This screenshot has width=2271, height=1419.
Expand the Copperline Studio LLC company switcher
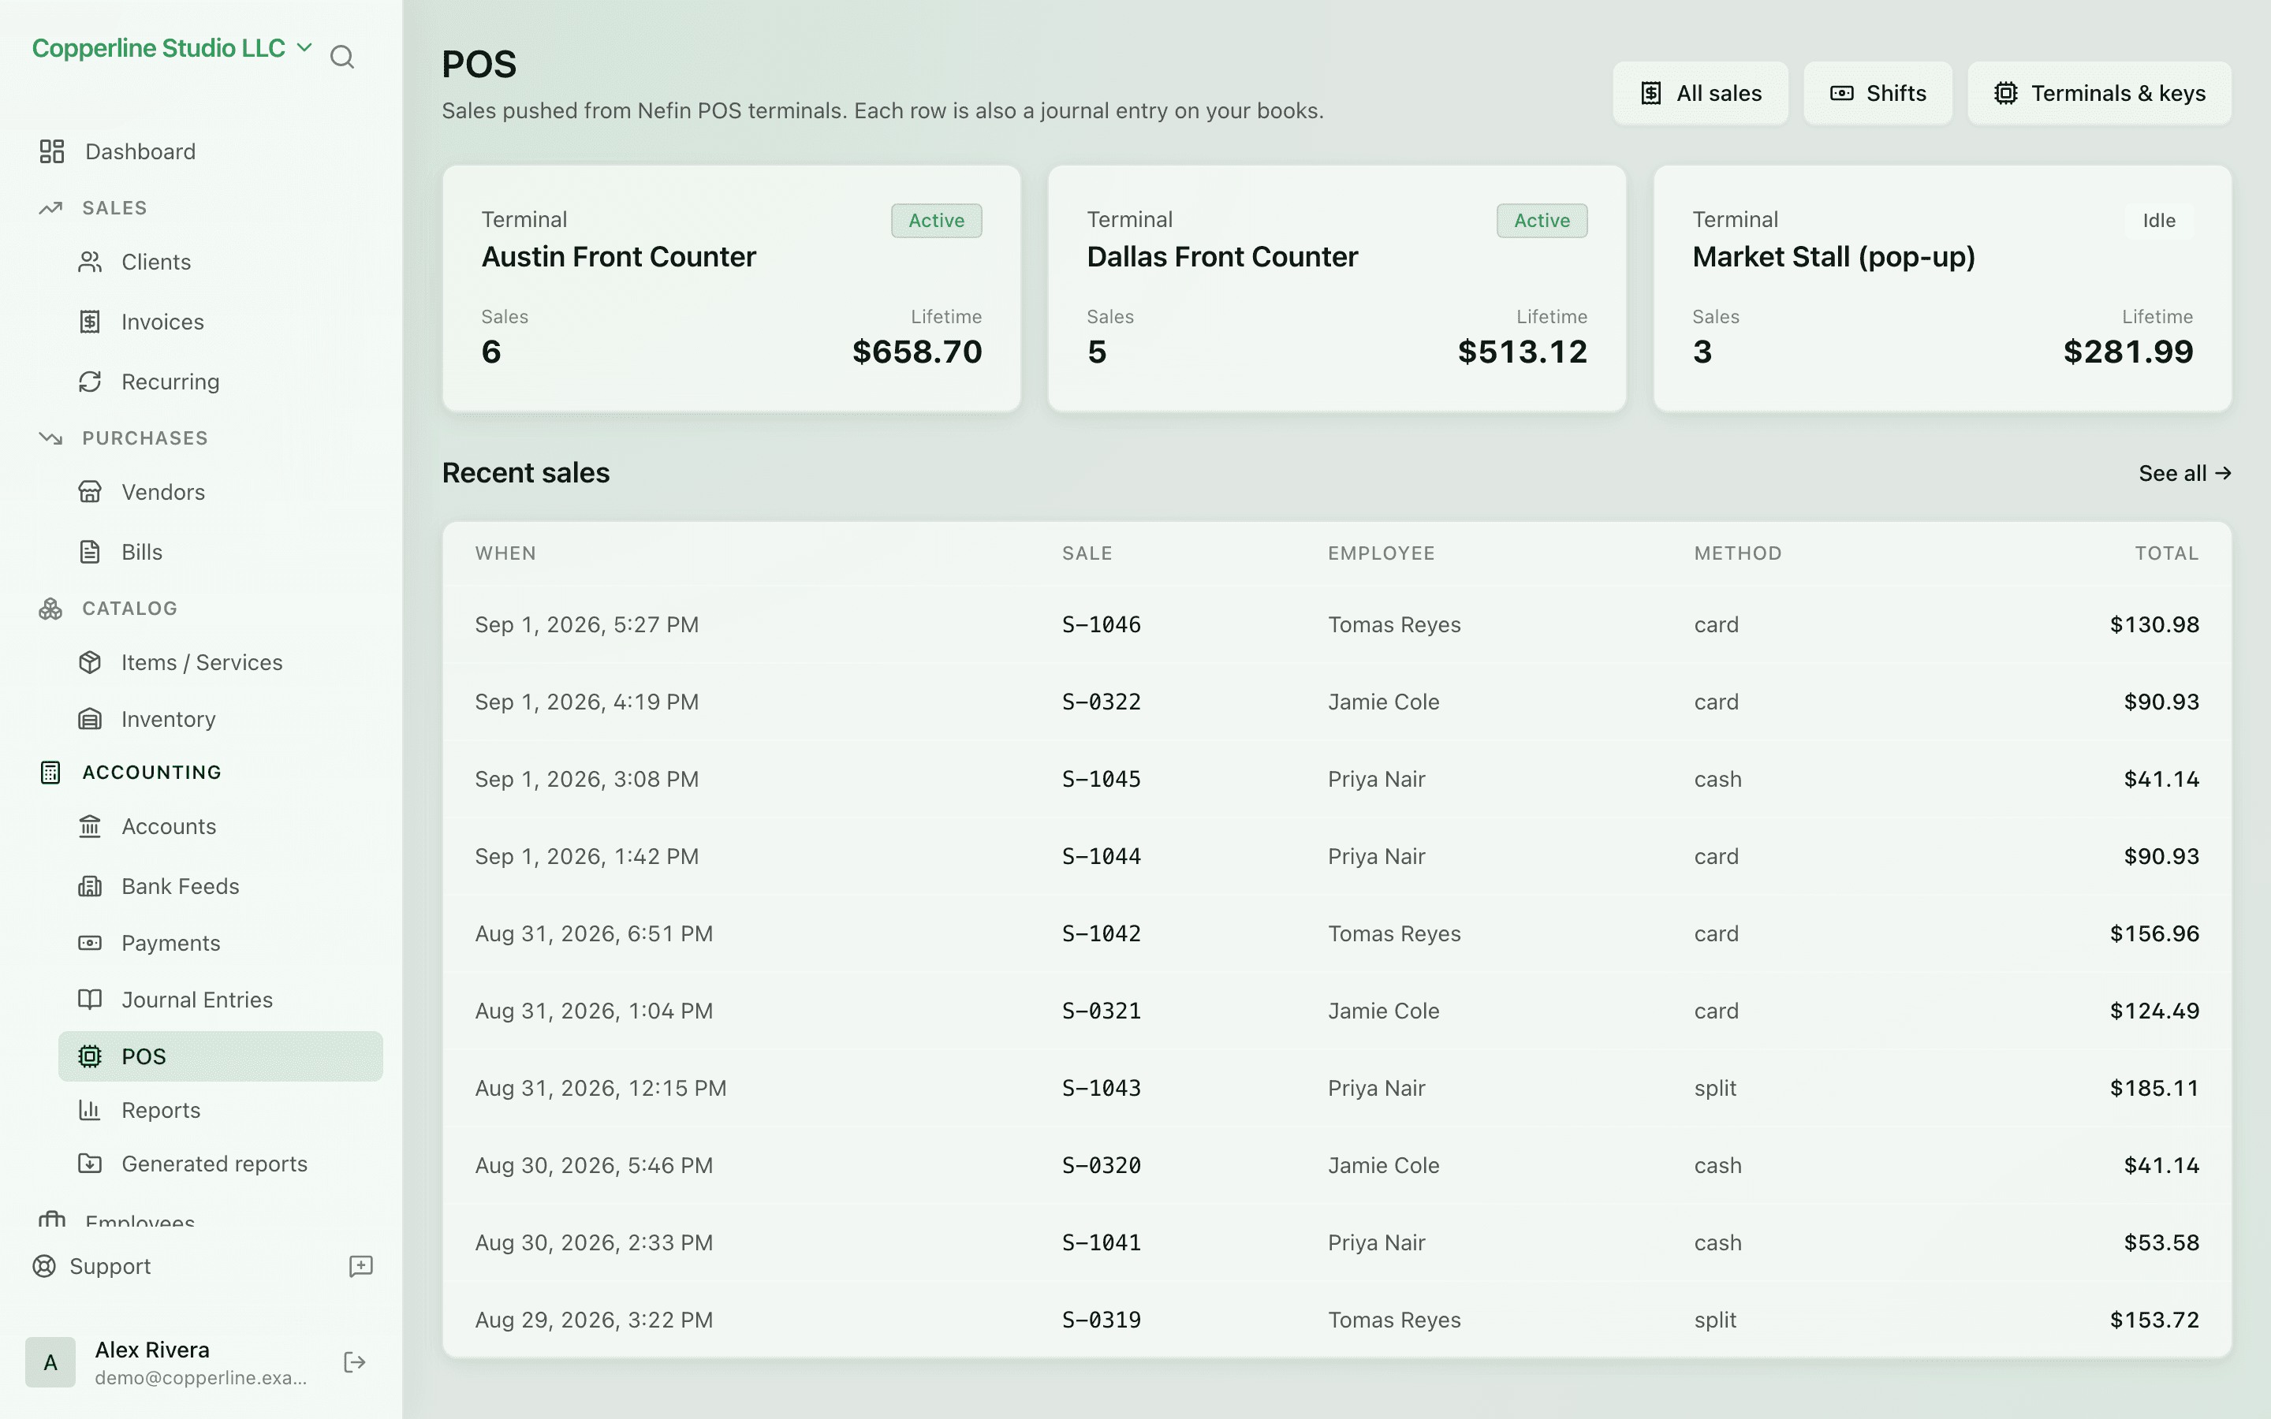(x=172, y=48)
